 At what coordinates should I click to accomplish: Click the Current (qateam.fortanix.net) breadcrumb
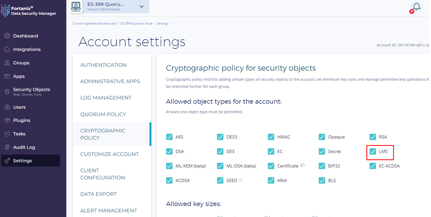94,24
